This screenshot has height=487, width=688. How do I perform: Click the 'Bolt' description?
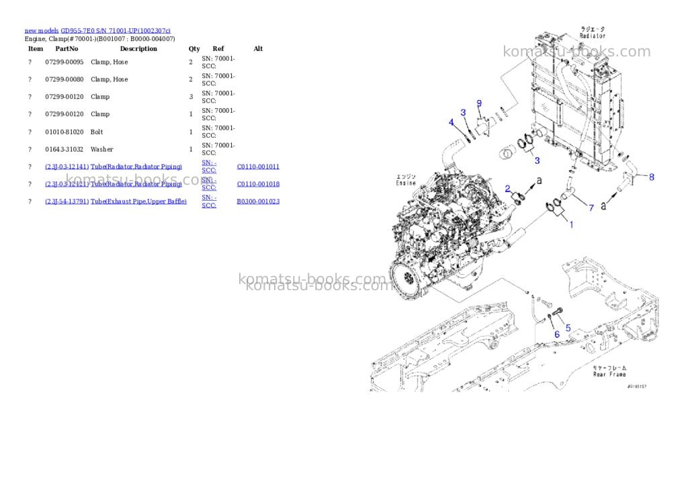pyautogui.click(x=97, y=132)
